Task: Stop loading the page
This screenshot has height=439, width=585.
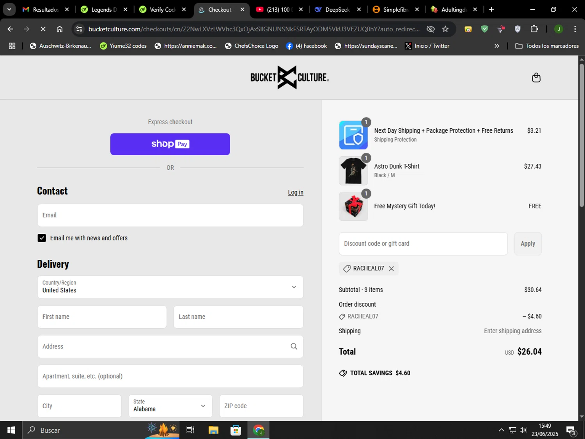Action: (x=43, y=29)
